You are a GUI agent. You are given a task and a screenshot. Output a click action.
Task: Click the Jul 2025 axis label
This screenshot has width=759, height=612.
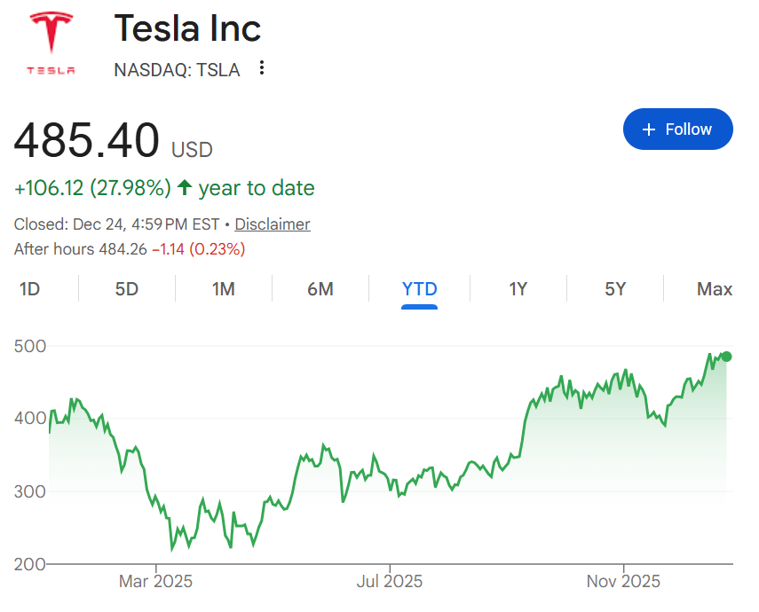click(x=390, y=582)
